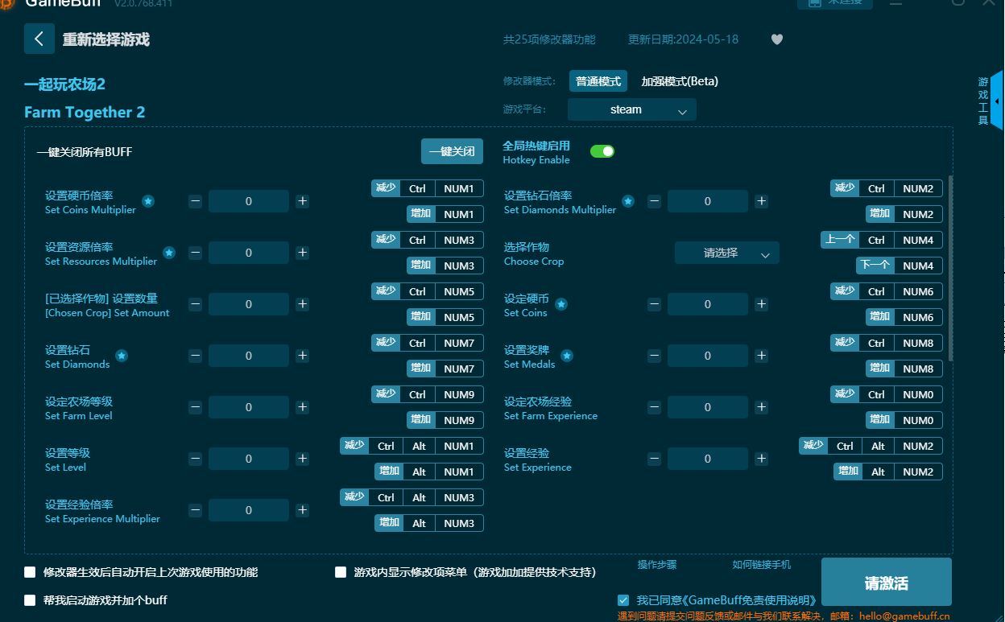Enable 游戏内显示修改项菜单 checkbox
Screen dimensions: 1005x622
click(341, 572)
